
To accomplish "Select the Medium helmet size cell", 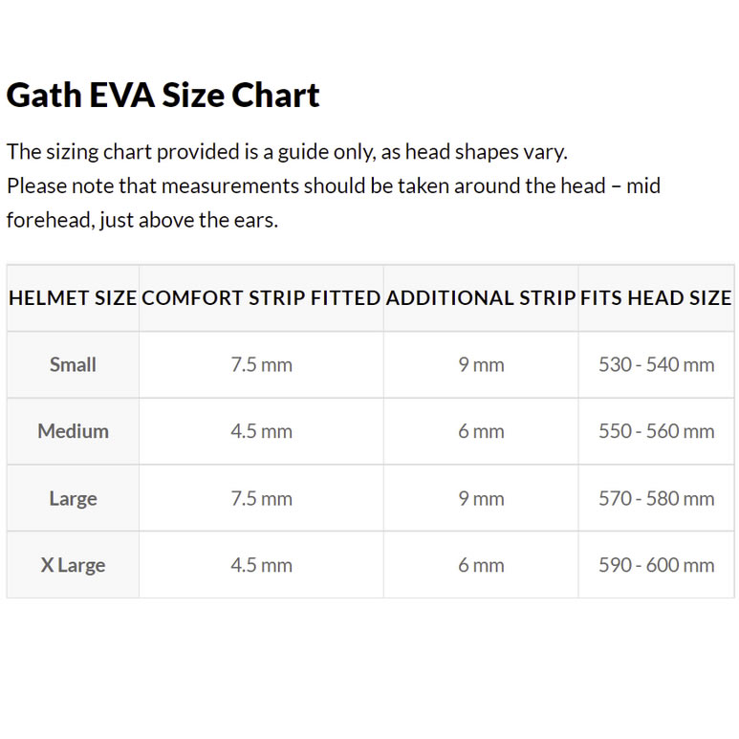I will [73, 431].
